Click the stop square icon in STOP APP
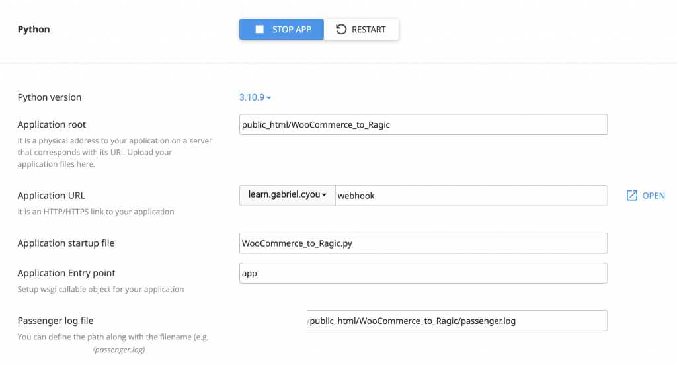 pyautogui.click(x=260, y=30)
